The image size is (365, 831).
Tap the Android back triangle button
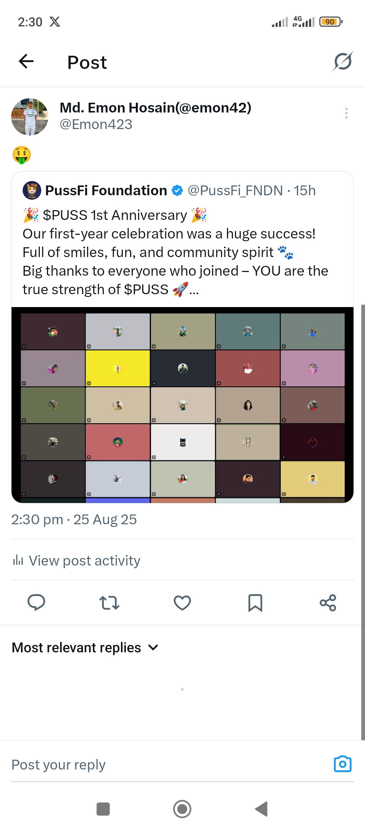[x=261, y=809]
